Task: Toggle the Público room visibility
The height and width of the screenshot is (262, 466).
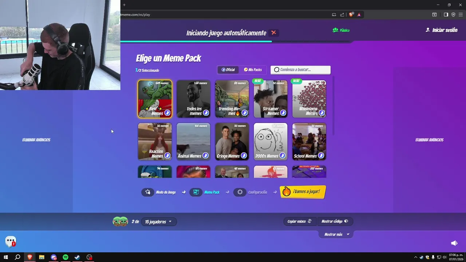Action: tap(341, 30)
